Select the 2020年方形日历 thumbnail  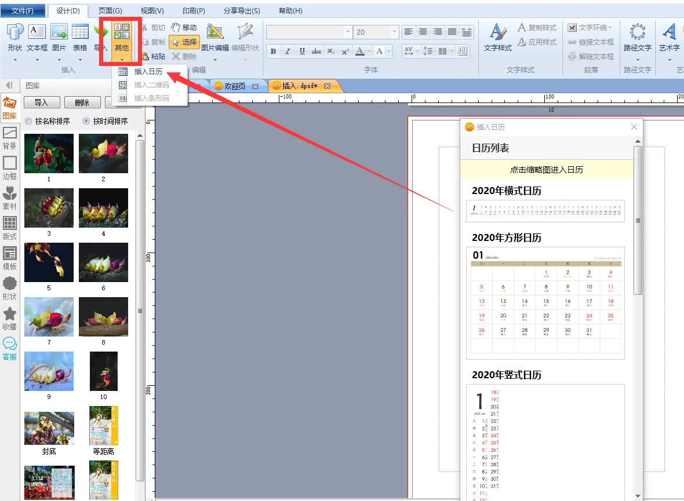(545, 303)
